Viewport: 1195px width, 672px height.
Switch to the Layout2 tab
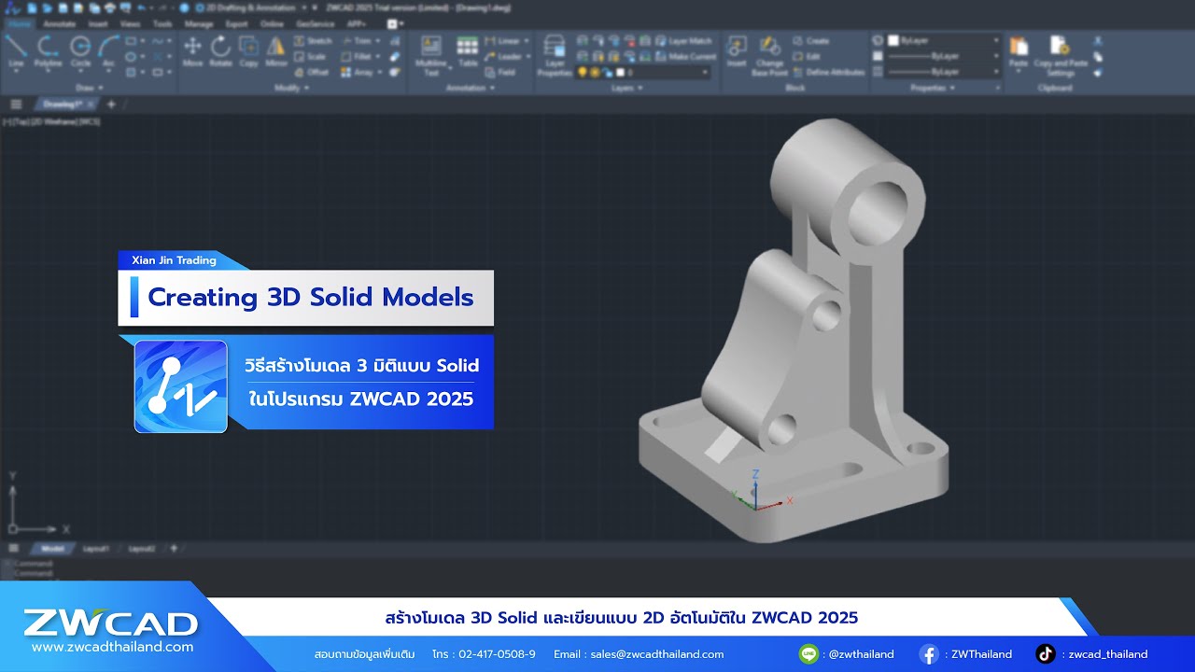point(141,549)
